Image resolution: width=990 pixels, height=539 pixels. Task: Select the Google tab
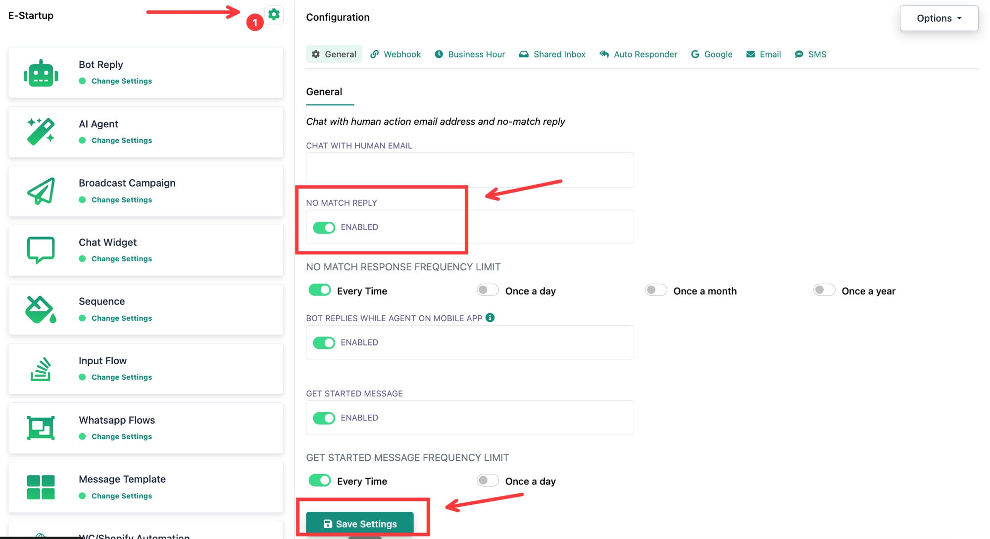click(x=711, y=54)
